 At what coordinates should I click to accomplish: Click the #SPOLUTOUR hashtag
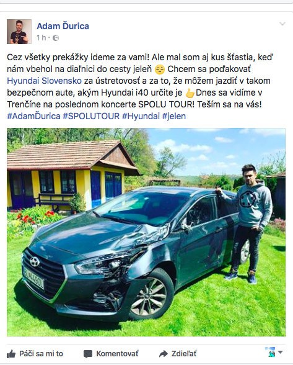coord(91,116)
